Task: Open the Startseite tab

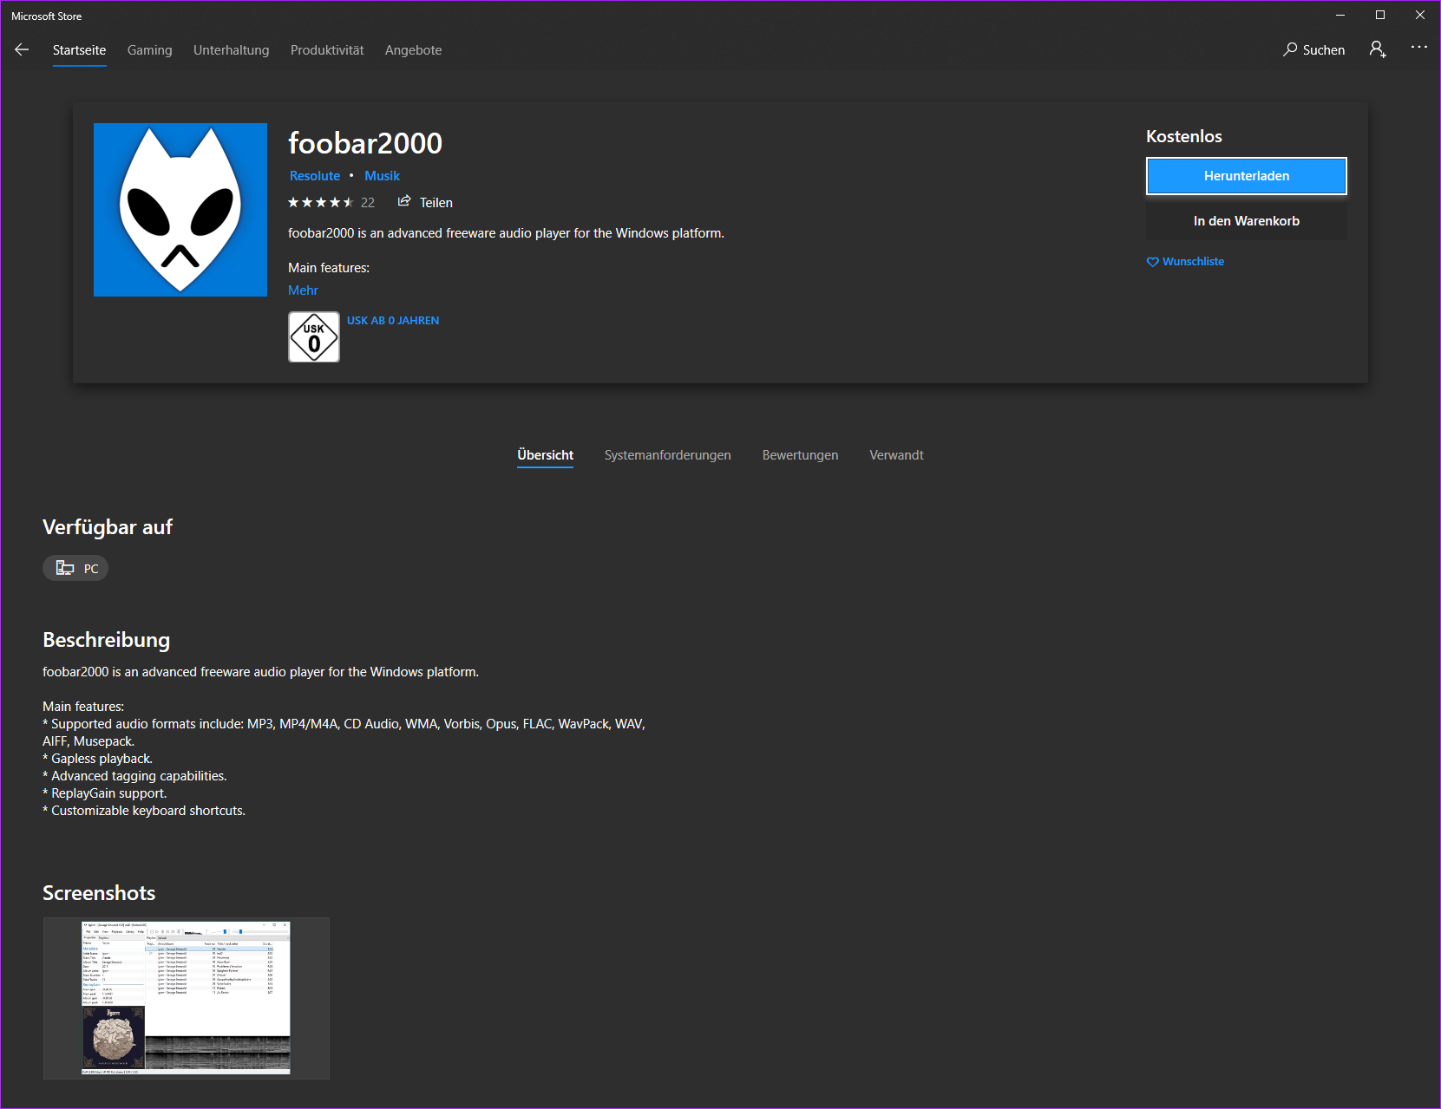Action: click(79, 50)
